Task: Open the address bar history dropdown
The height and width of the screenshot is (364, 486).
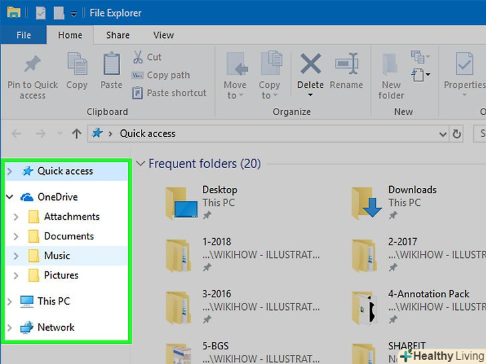Action: coord(443,134)
